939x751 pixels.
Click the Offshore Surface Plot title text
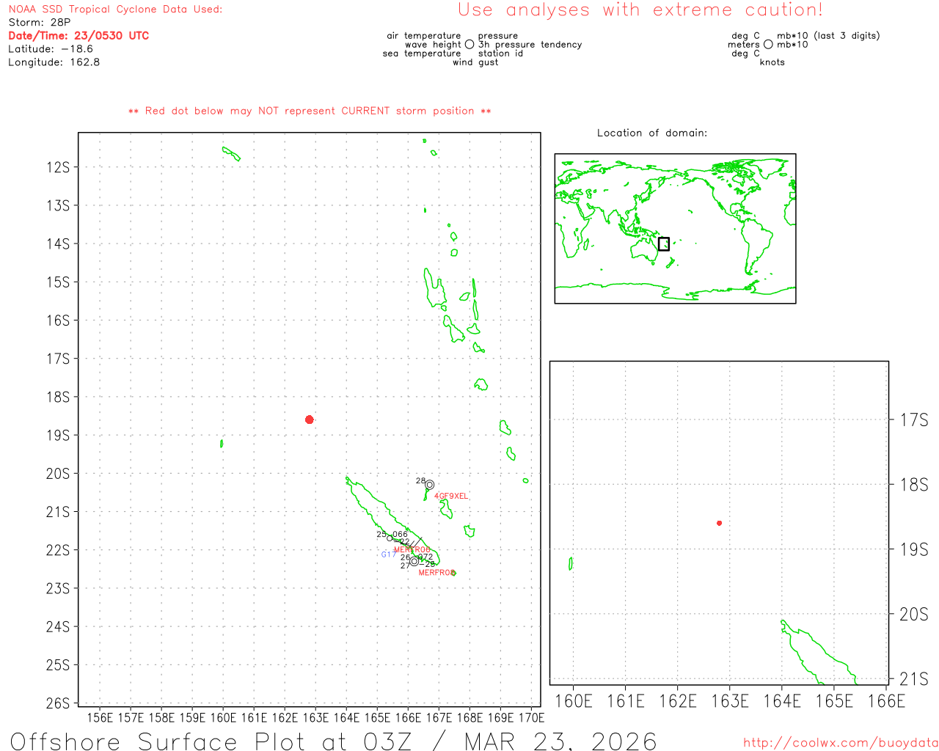[333, 741]
